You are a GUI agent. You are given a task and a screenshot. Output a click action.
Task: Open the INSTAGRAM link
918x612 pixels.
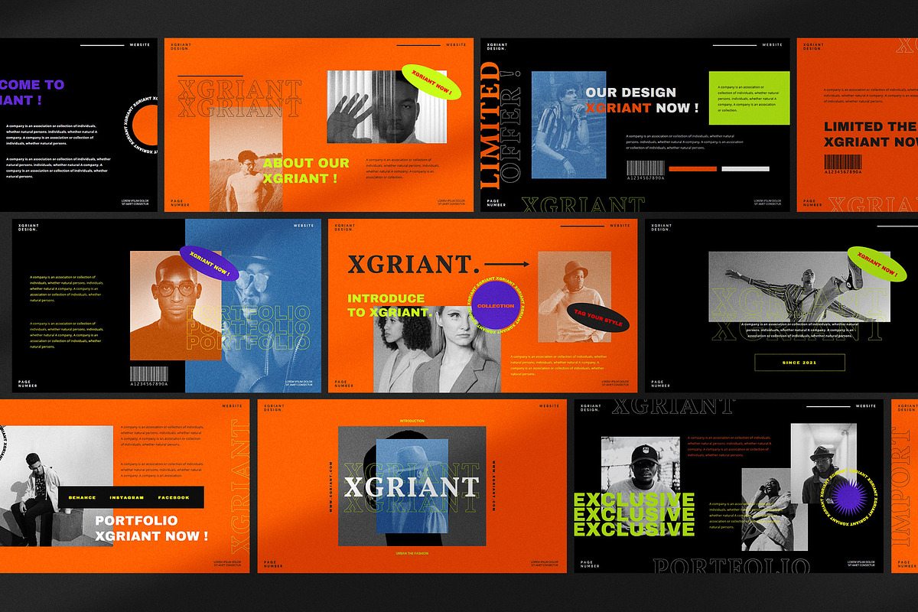(127, 497)
